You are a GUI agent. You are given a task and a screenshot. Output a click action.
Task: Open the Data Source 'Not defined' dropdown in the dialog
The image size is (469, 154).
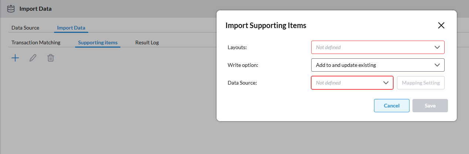[352, 83]
